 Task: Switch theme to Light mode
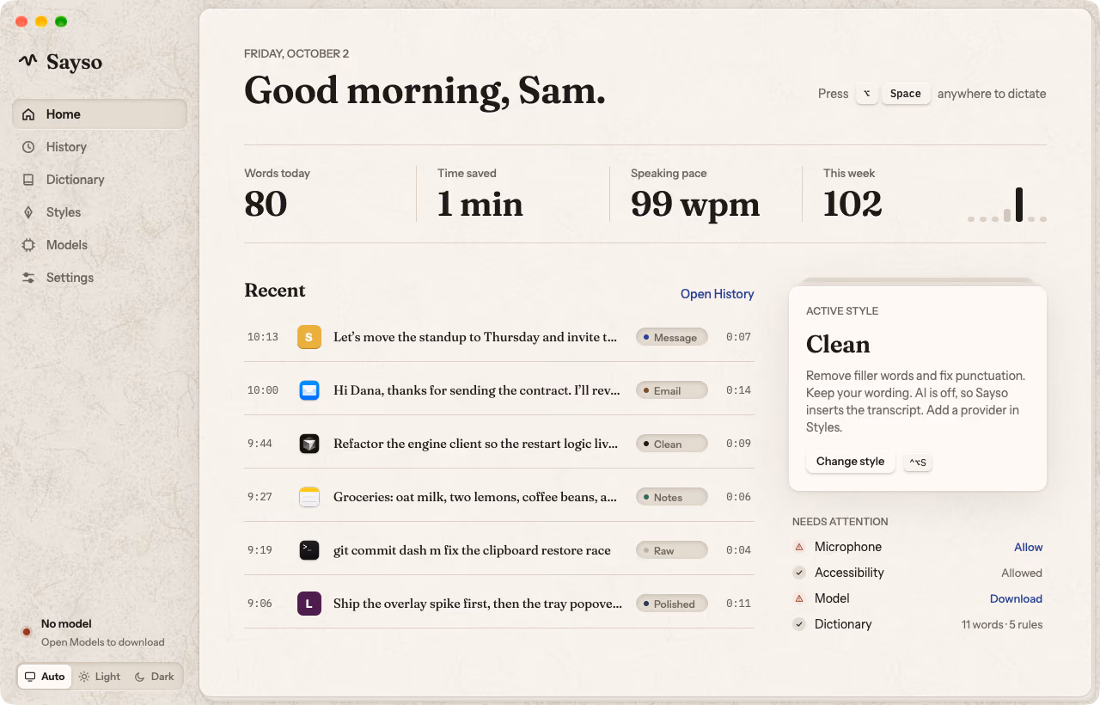click(100, 677)
